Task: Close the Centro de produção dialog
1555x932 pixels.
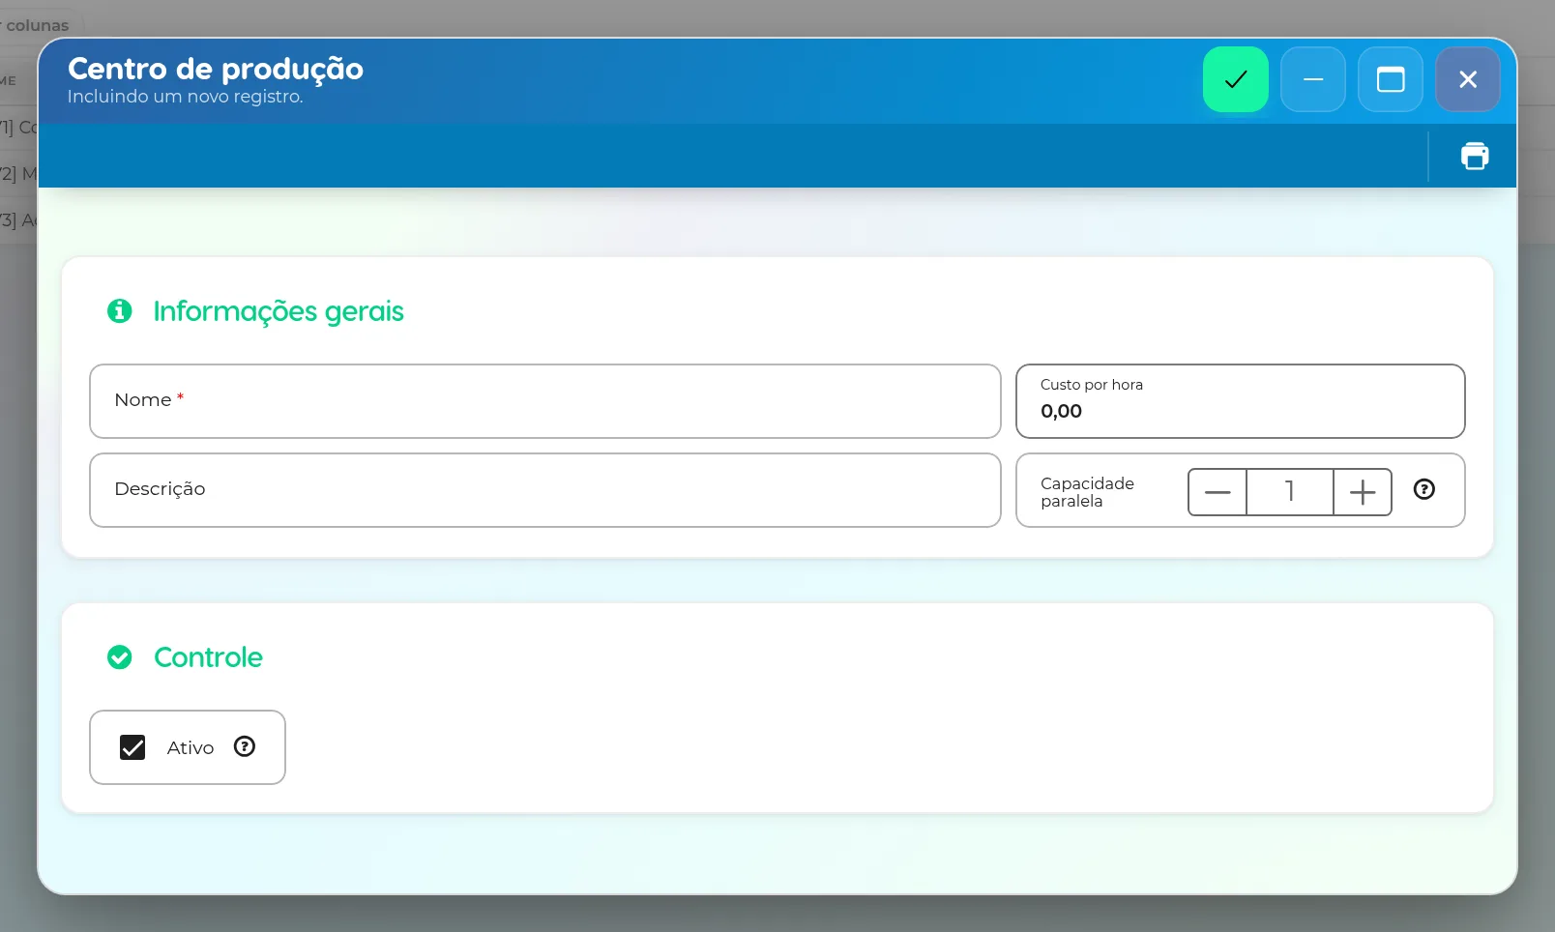Action: tap(1467, 79)
